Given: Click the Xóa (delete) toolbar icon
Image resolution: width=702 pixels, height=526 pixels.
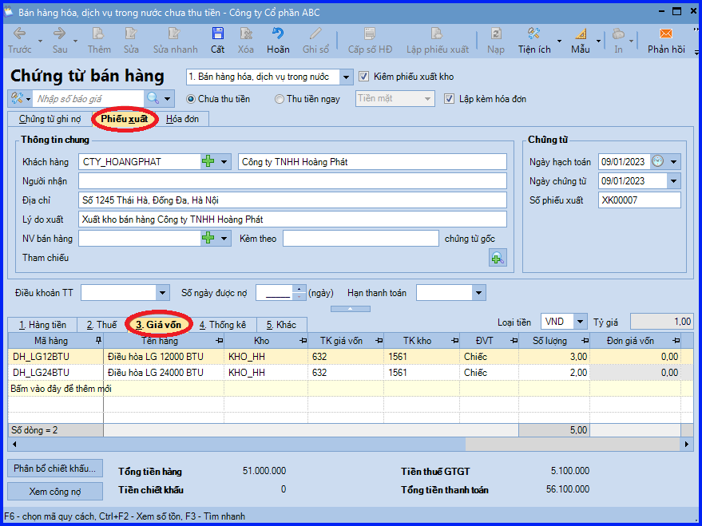Looking at the screenshot, I should click(246, 34).
